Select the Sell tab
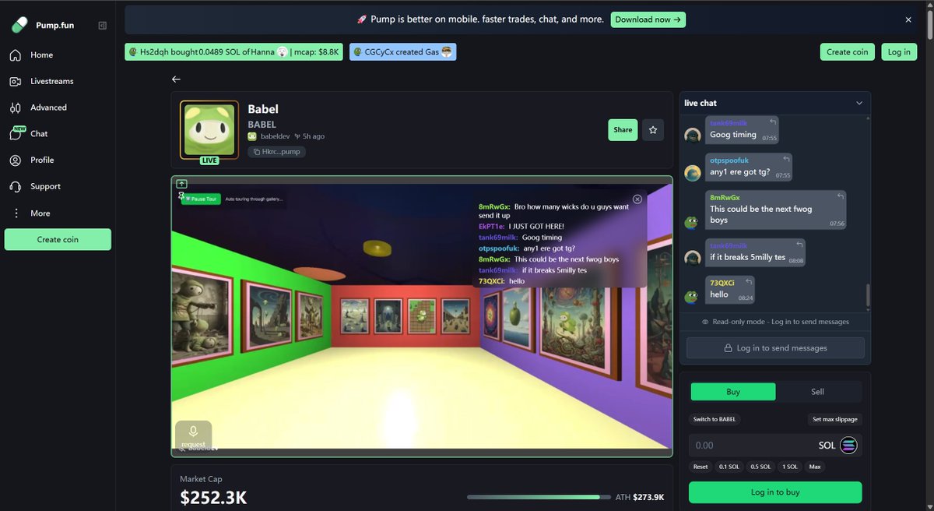934x511 pixels. [x=817, y=392]
